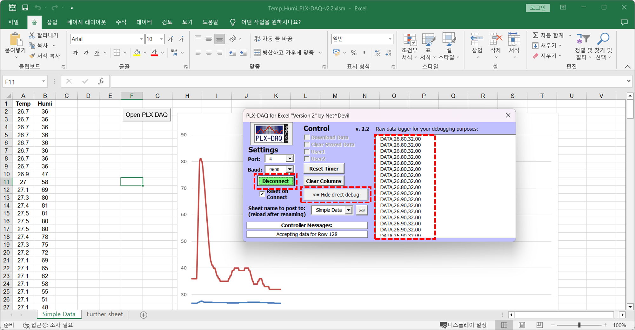This screenshot has height=330, width=635.
Task: Click the Format Painter brush icon
Action: 32,56
